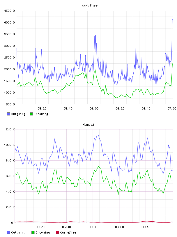The height and width of the screenshot is (237, 177).
Task: Click the 3000.0 y-axis label on Frankfurt chart
Action: pos(9,46)
